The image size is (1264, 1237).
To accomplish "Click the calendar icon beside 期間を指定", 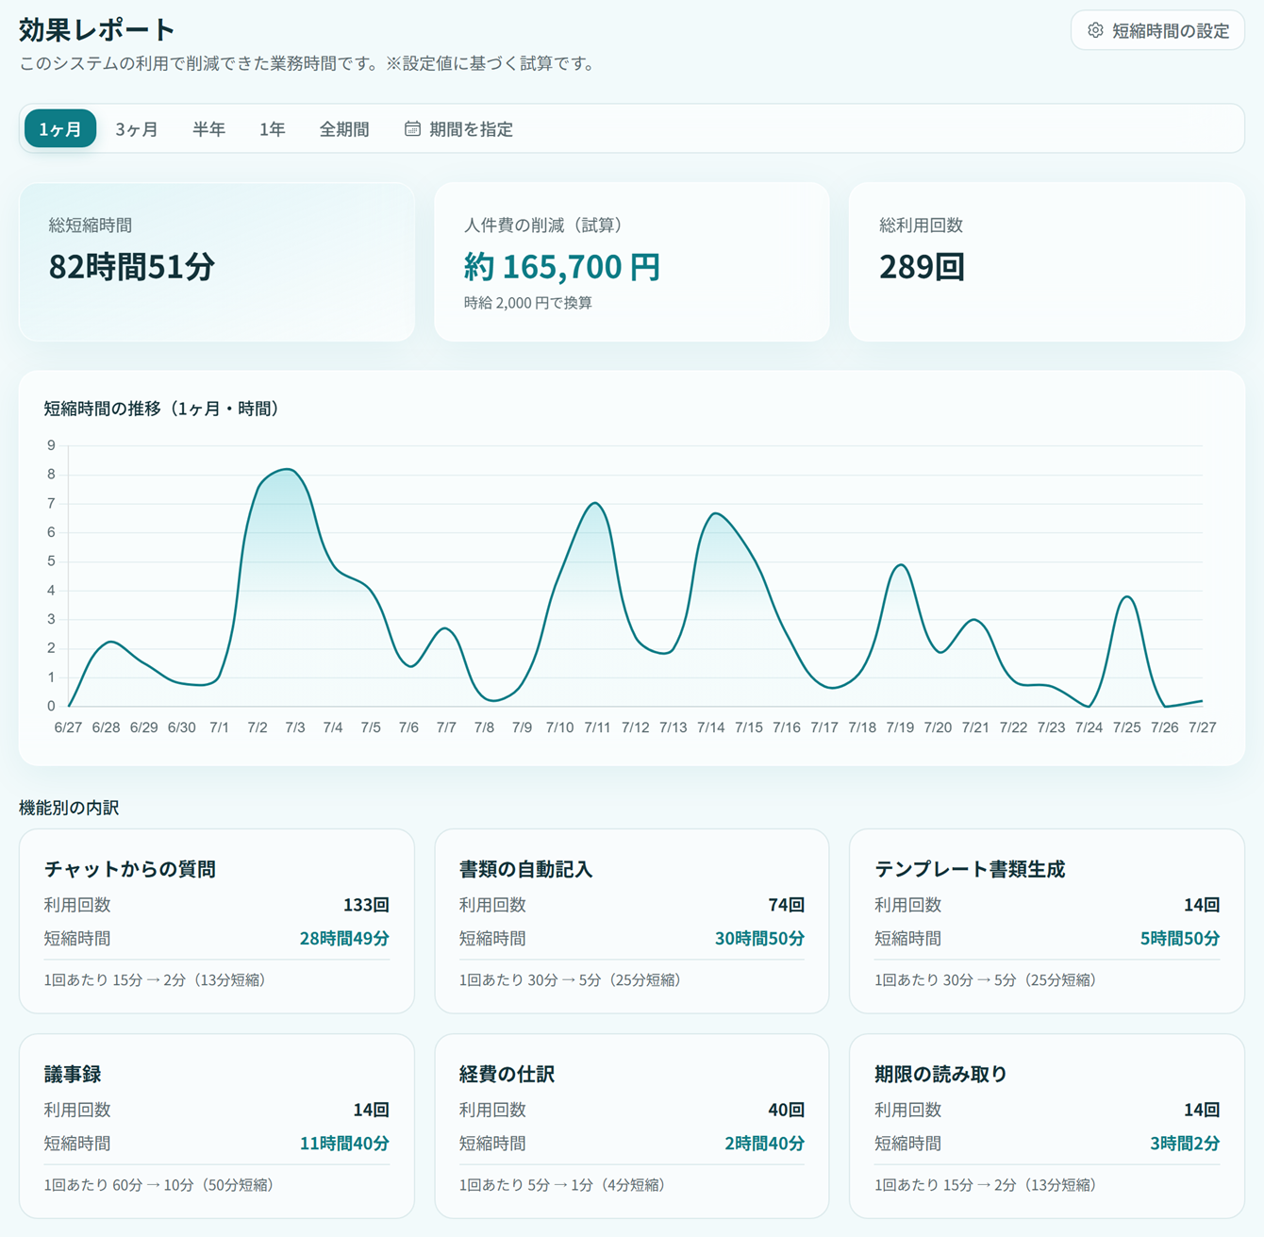I will (412, 128).
